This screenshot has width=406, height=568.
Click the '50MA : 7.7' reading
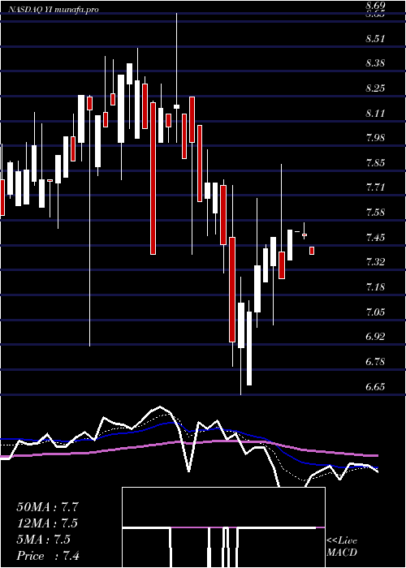click(x=47, y=507)
